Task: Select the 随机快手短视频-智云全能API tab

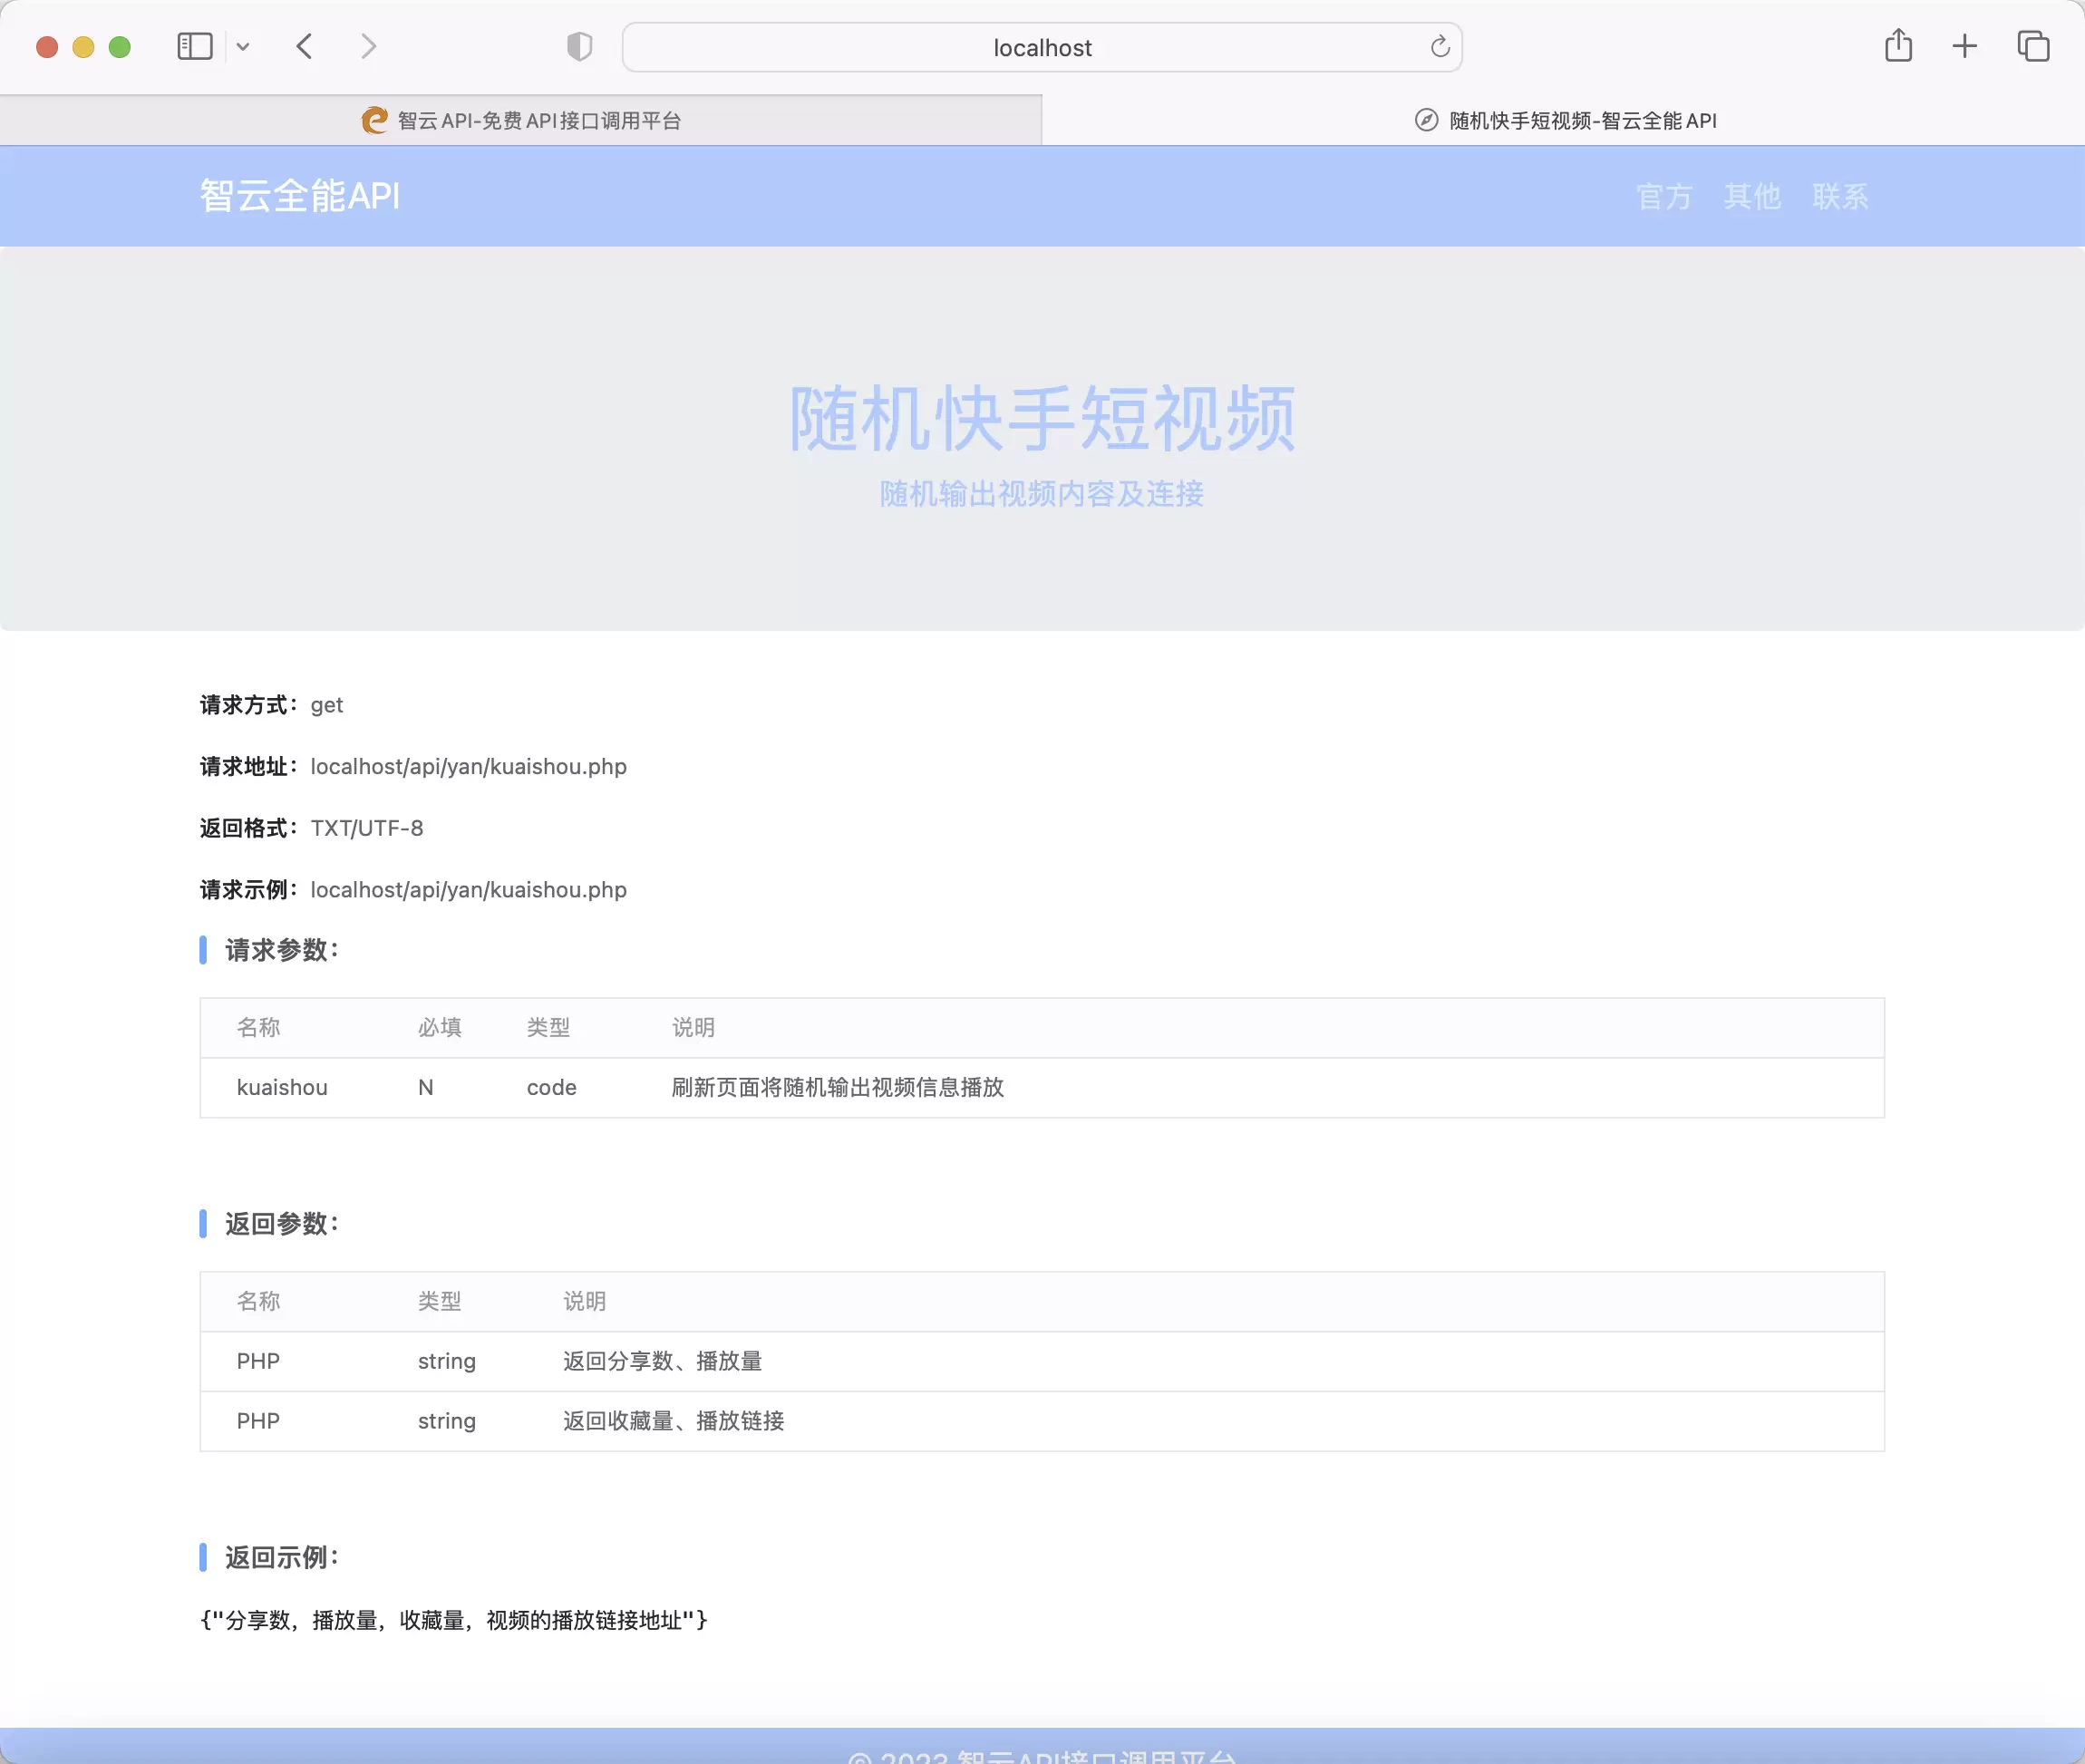Action: 1564,121
